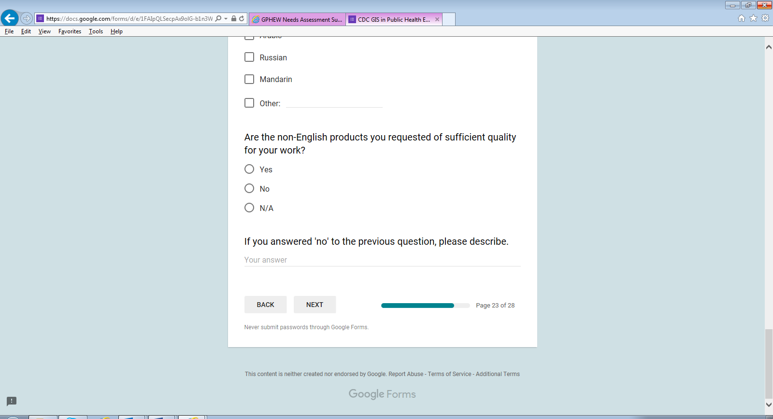The height and width of the screenshot is (419, 773).
Task: Open the Terms of Service link
Action: (449, 374)
